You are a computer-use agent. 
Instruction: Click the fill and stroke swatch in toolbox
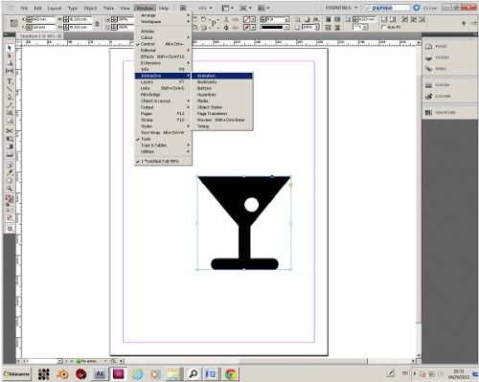pos(10,200)
